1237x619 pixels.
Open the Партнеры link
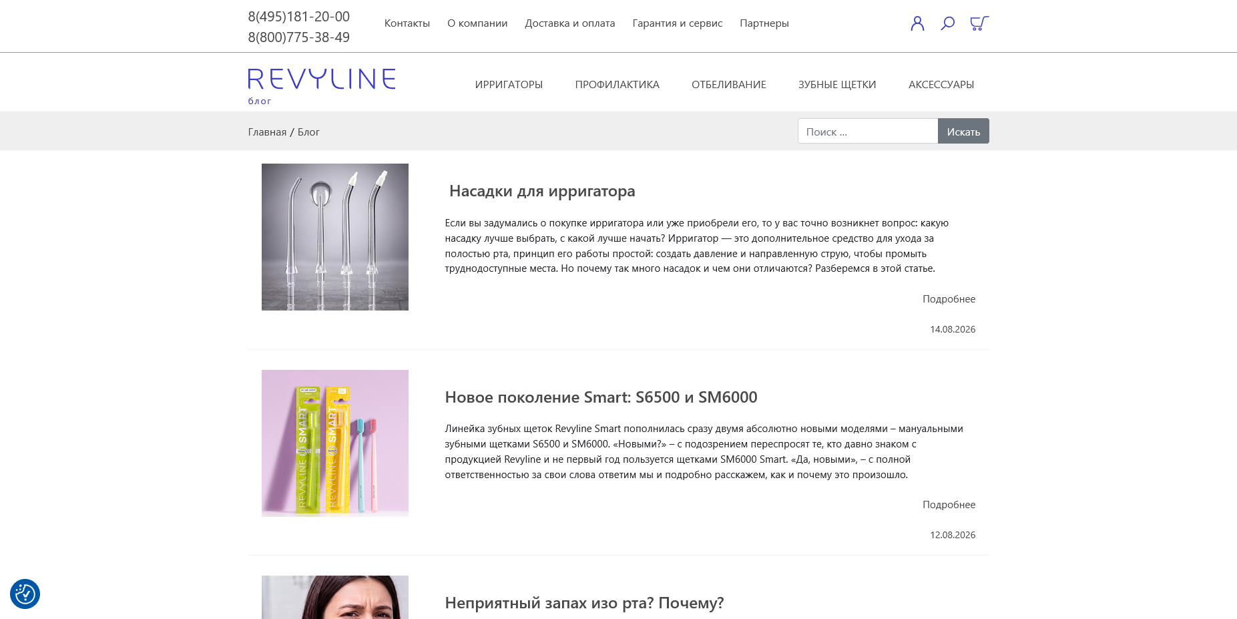click(x=764, y=23)
